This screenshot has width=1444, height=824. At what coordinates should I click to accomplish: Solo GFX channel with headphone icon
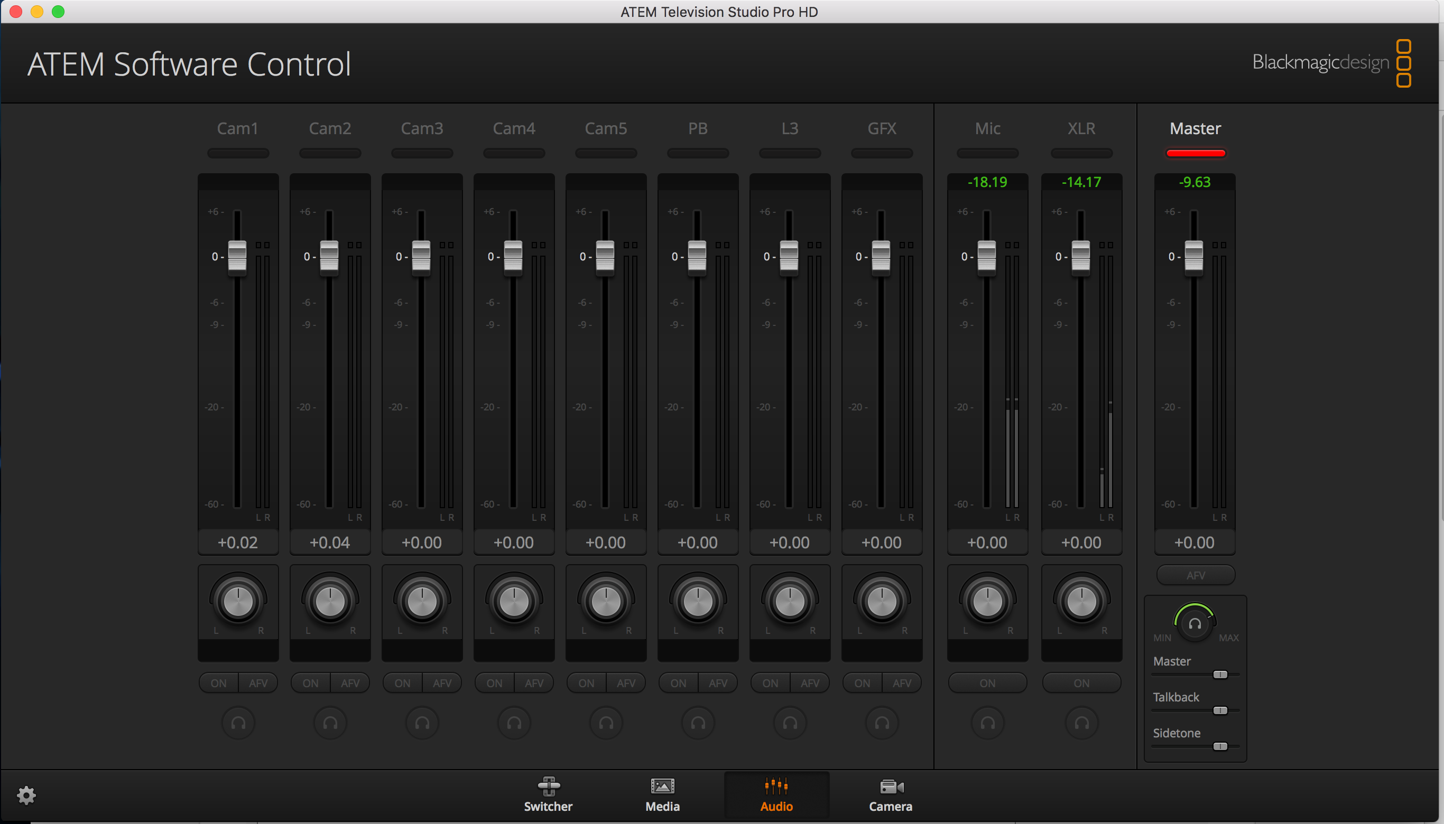point(882,723)
